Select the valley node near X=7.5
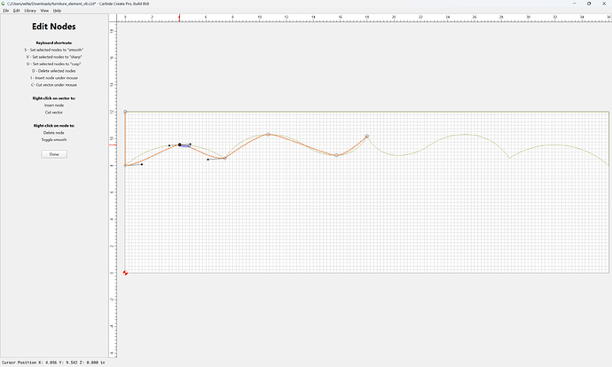Image resolution: width=612 pixels, height=367 pixels. tap(224, 158)
